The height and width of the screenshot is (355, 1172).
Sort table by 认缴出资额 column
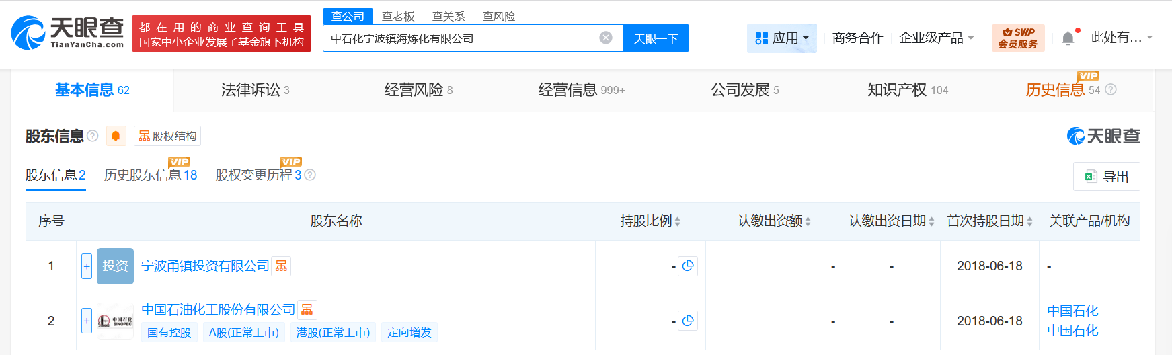point(774,221)
